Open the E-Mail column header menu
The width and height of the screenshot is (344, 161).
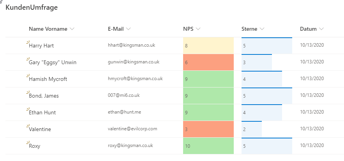[129, 29]
